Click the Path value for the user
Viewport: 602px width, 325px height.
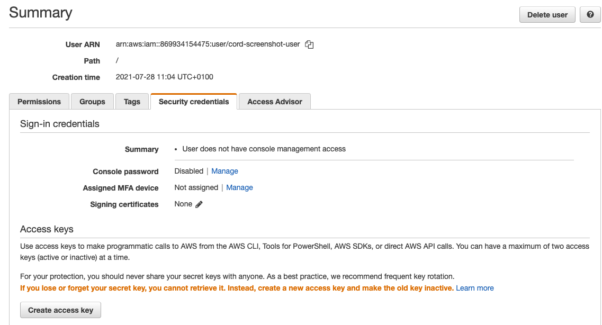coord(118,61)
